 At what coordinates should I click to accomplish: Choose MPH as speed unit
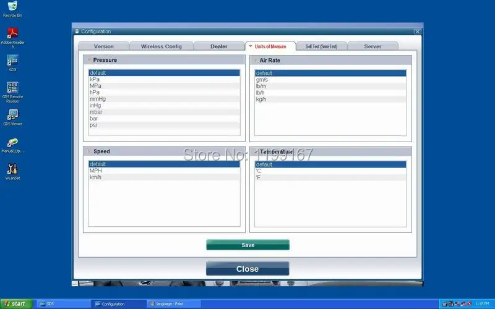164,171
